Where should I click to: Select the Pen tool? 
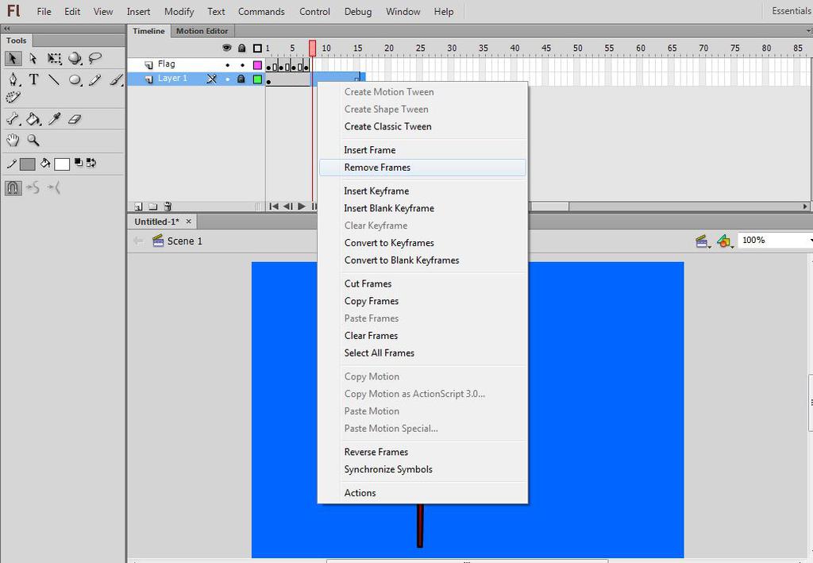point(12,79)
